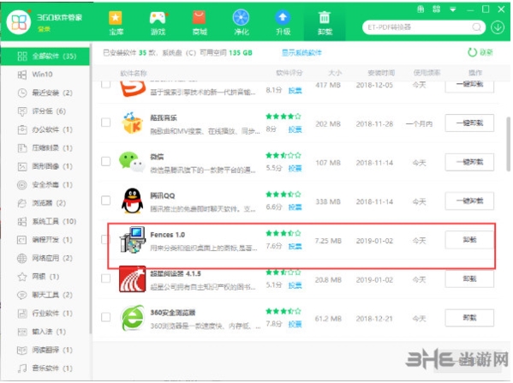Click the 超星阅读器 red app icon
Viewport: 513px width, 383px height.
click(x=132, y=279)
